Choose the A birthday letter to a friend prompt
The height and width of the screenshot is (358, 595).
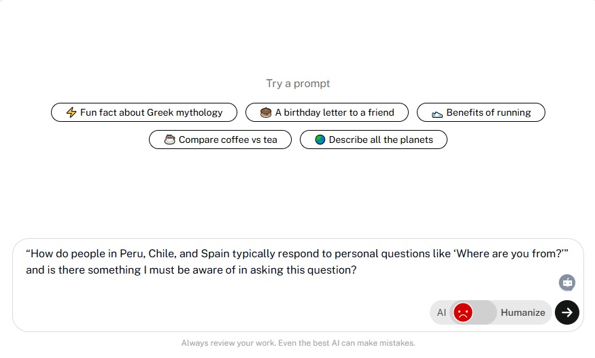(x=327, y=112)
